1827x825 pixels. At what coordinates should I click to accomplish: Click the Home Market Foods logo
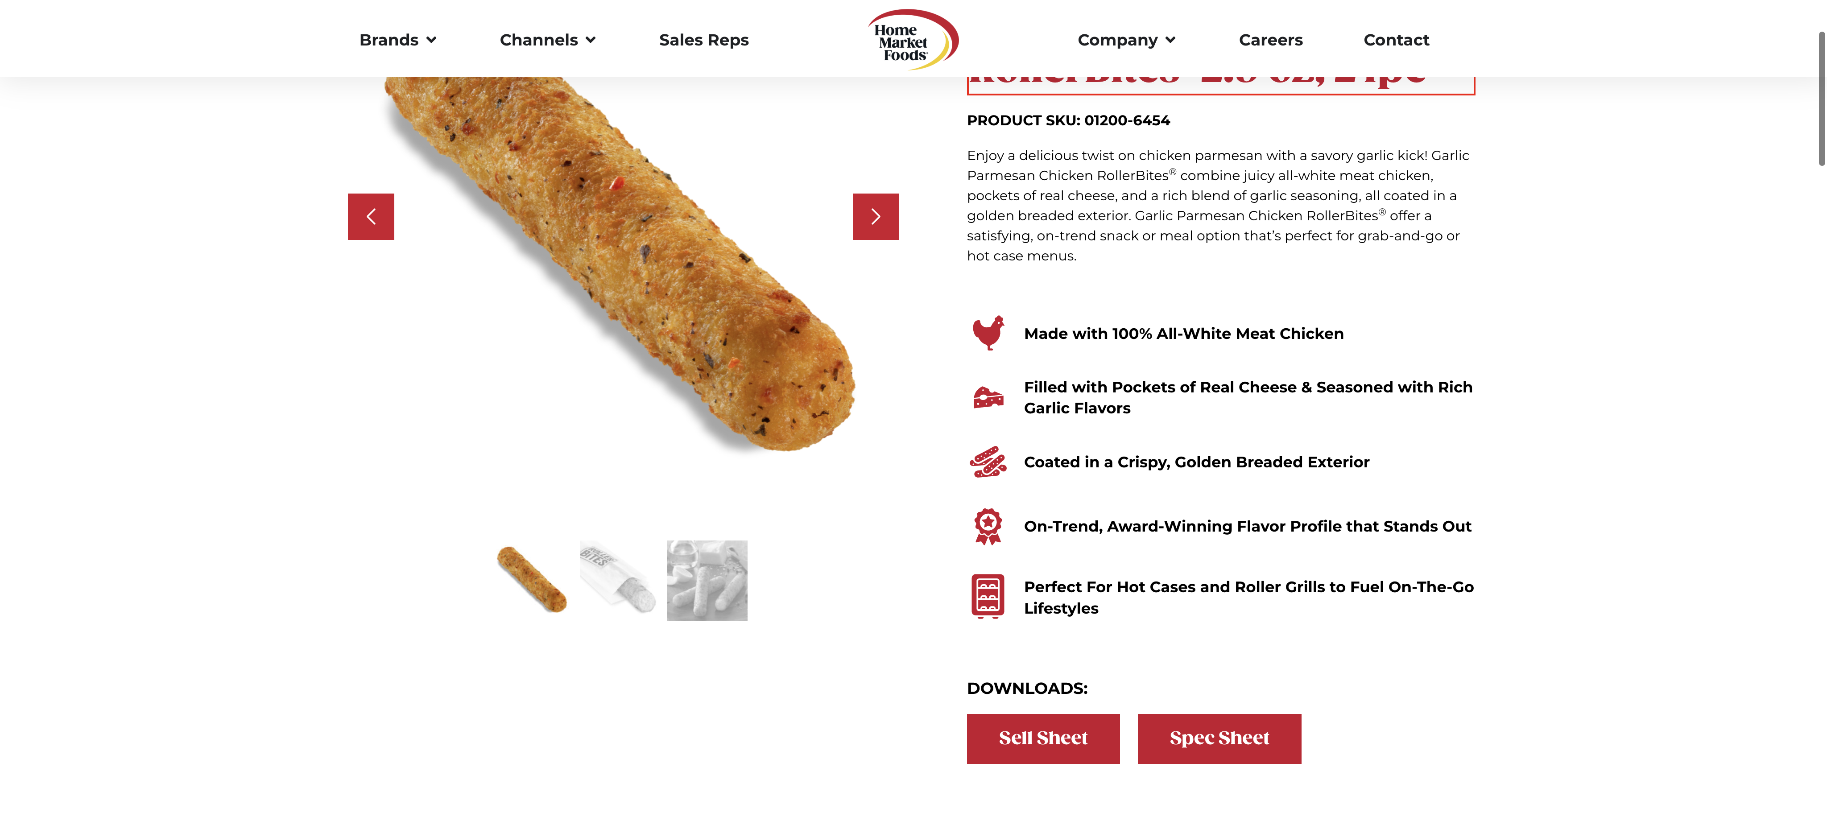pyautogui.click(x=912, y=40)
